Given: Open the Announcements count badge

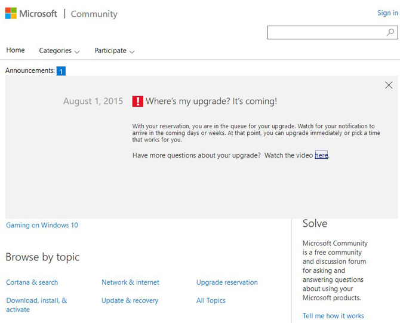Looking at the screenshot, I should [x=61, y=71].
